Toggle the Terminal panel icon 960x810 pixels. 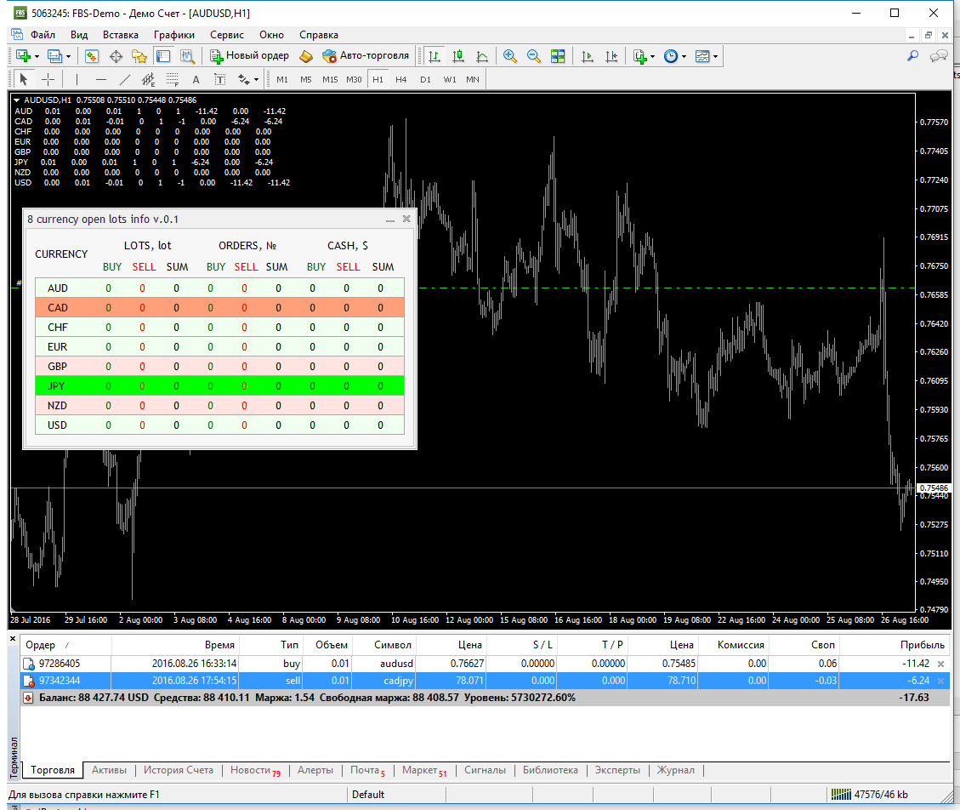pos(163,56)
